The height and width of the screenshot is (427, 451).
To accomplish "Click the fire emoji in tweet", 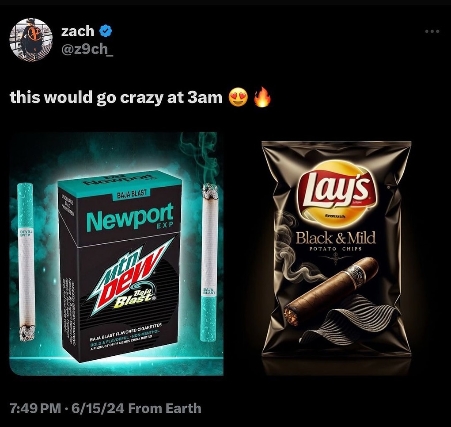I will click(262, 97).
